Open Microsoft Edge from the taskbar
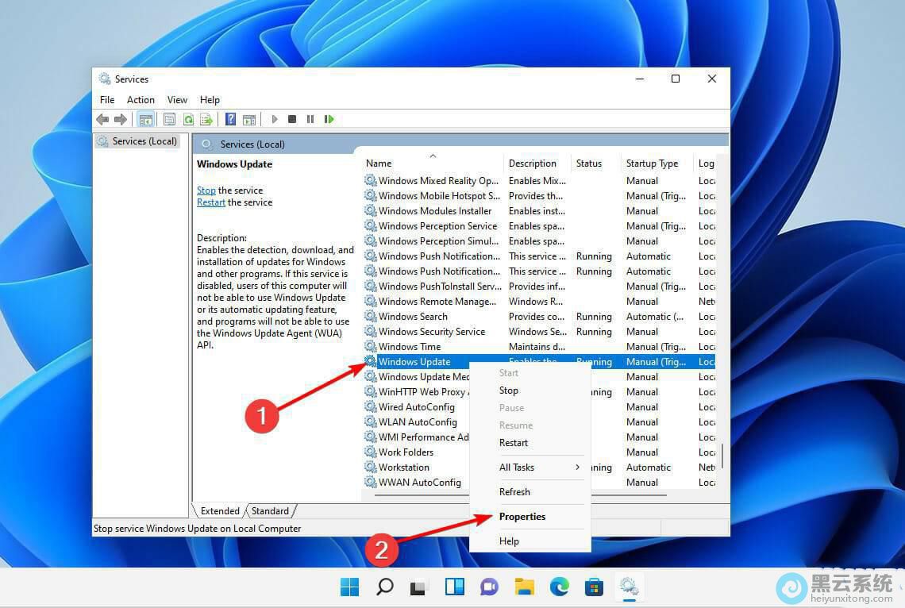The height and width of the screenshot is (608, 905). [559, 587]
